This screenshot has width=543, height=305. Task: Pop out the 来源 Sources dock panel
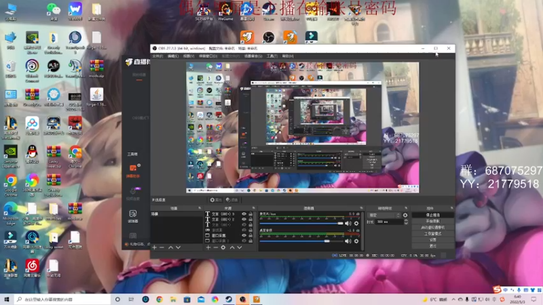pyautogui.click(x=254, y=208)
